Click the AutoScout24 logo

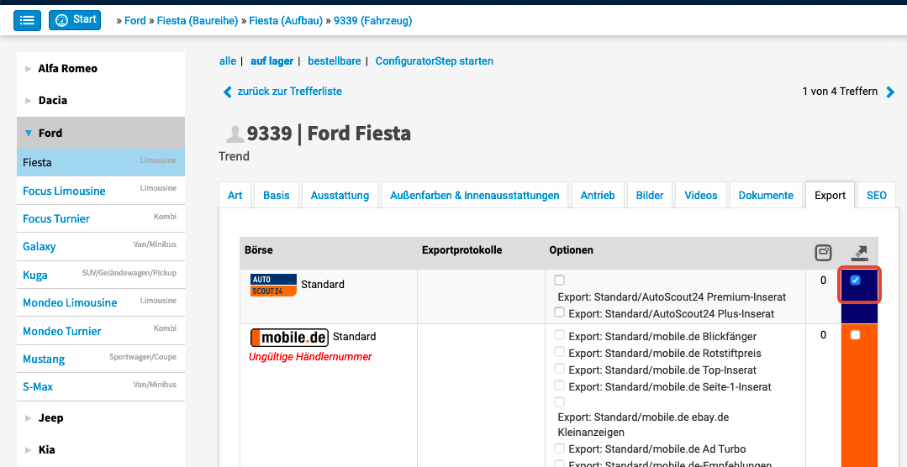point(273,285)
